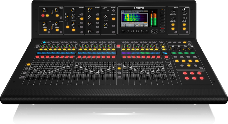Viewport: 228px width, 124px height.
Task: Click the blue Main channel scribble display
Action: (x=165, y=53)
